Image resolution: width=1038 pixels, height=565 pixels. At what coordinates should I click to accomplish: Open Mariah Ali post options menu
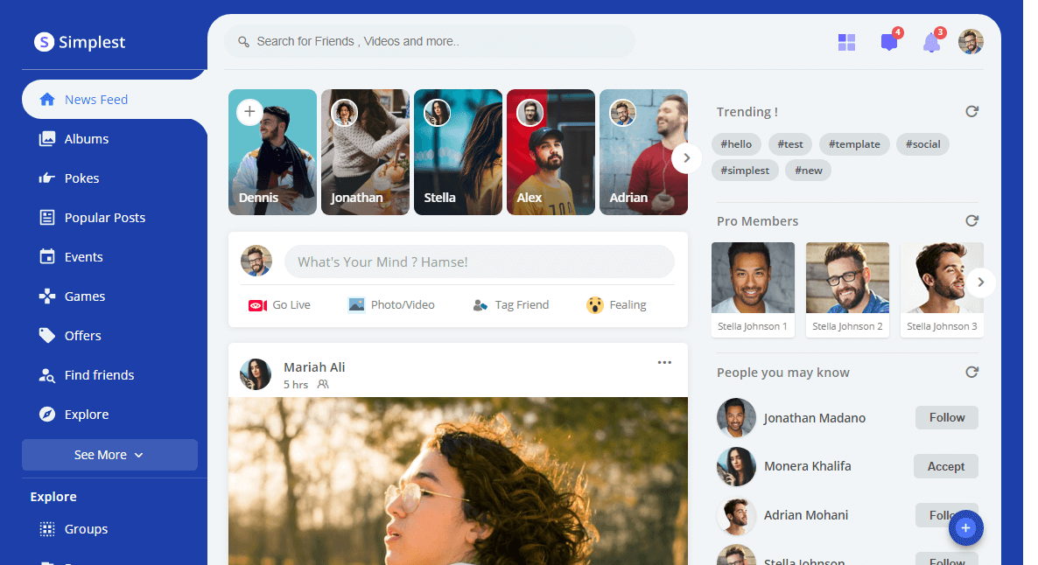664,363
